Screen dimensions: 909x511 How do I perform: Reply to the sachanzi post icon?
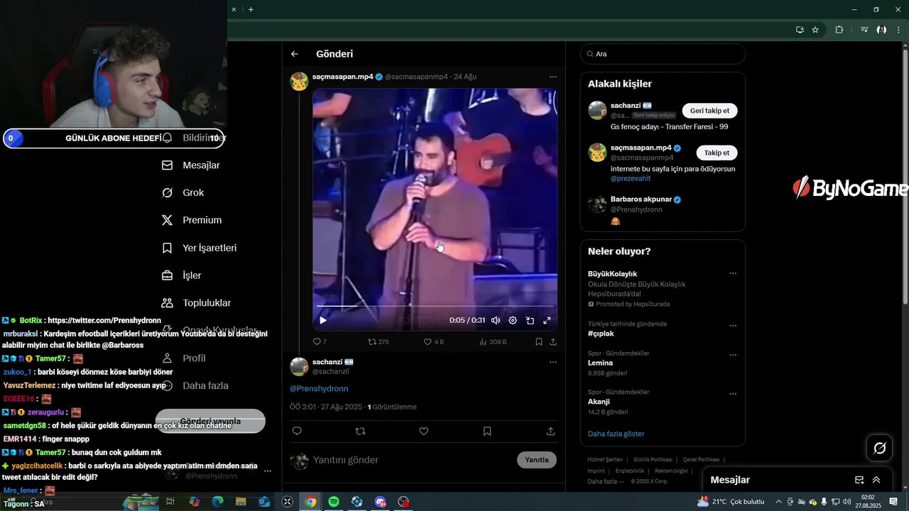297,431
